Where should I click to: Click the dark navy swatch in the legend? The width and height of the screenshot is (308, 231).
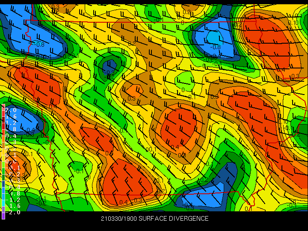[3, 184]
